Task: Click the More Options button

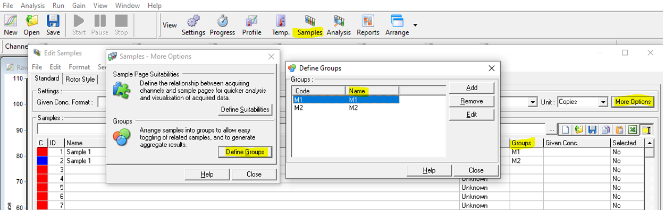Action: pos(633,102)
